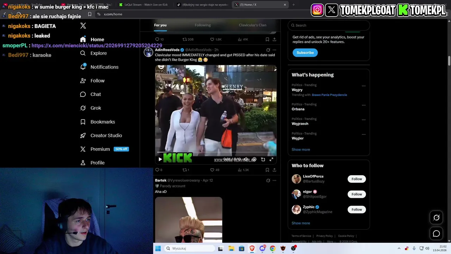
Task: View analytics showing 1.3K views
Action: pyautogui.click(x=243, y=170)
